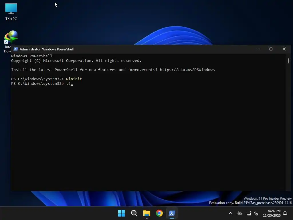Close the Administrator PowerShell window
293x220 pixels.
pos(284,49)
